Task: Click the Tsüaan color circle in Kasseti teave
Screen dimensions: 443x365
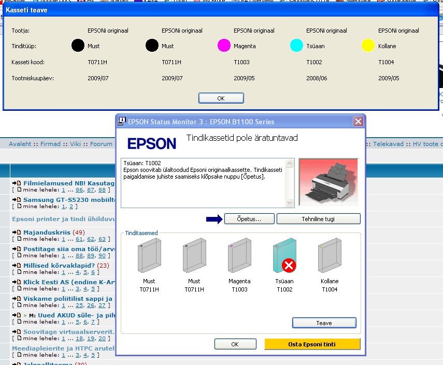Action: (297, 46)
